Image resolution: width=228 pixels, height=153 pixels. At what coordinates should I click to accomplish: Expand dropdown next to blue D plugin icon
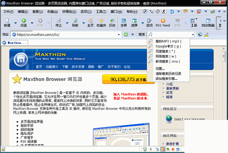point(179,11)
